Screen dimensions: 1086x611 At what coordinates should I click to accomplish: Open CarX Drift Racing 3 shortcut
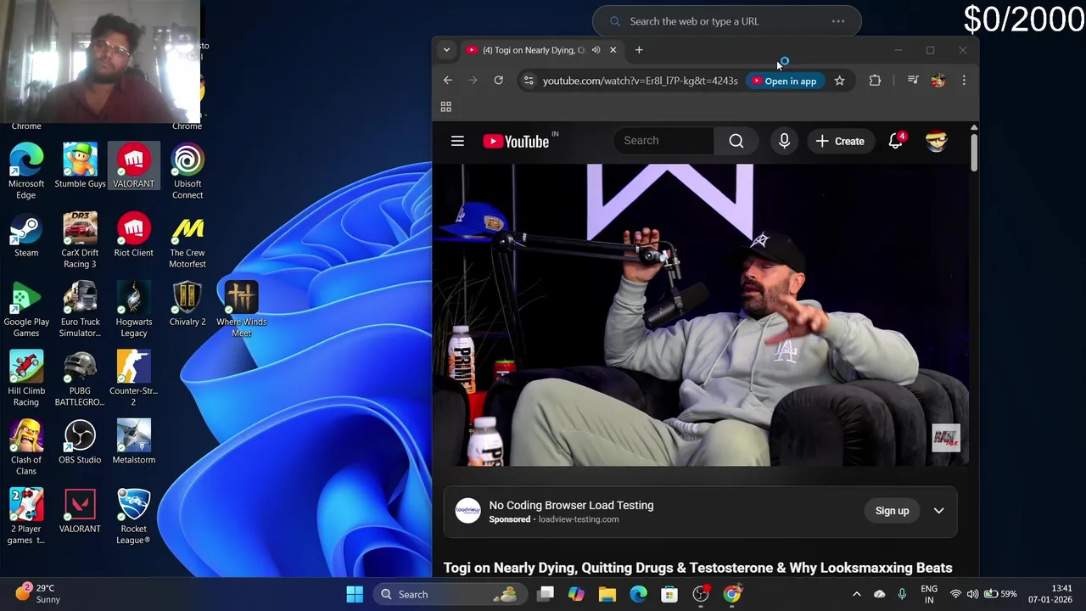tap(80, 241)
